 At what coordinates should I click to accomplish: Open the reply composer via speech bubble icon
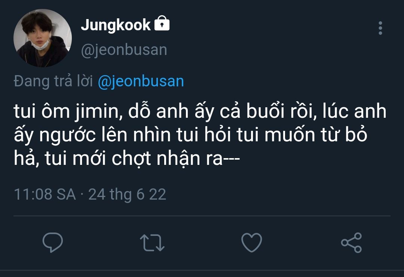pos(52,242)
